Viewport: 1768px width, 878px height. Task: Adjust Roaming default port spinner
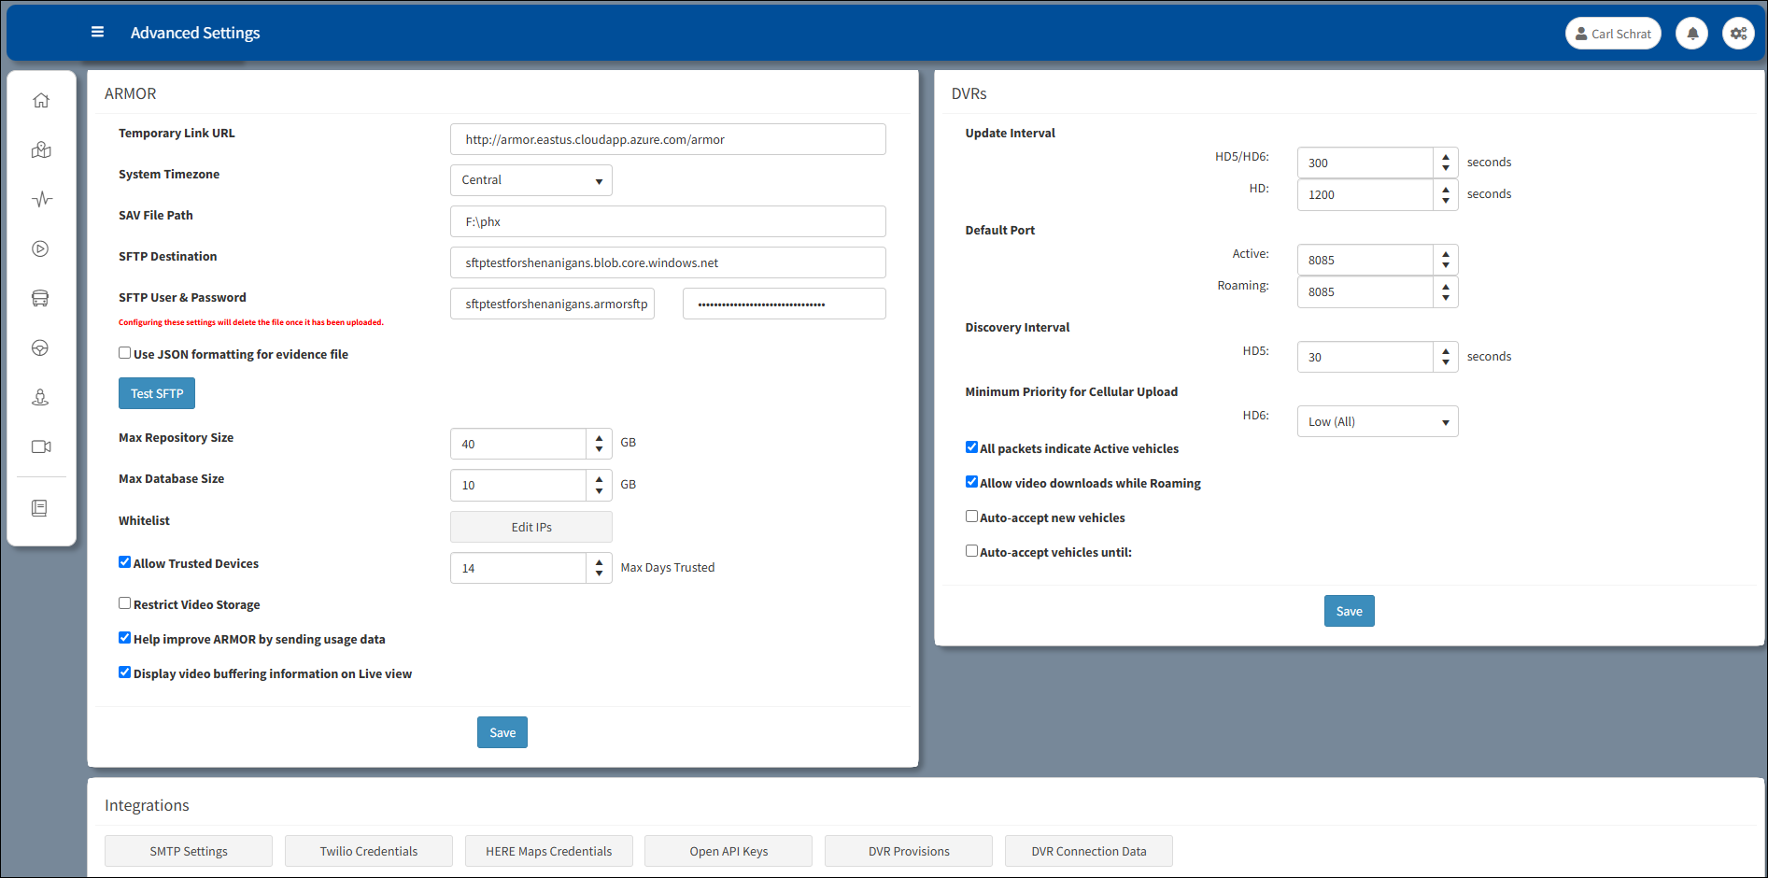1445,291
